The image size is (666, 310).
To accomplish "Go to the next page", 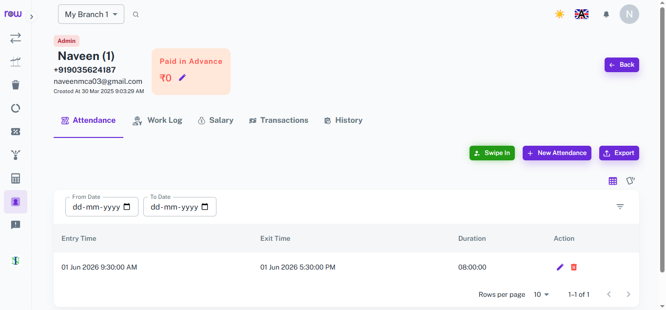I will tap(628, 294).
